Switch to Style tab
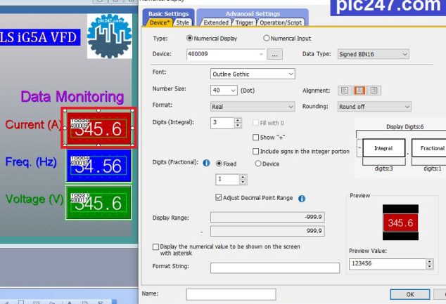446x304 pixels. point(182,22)
